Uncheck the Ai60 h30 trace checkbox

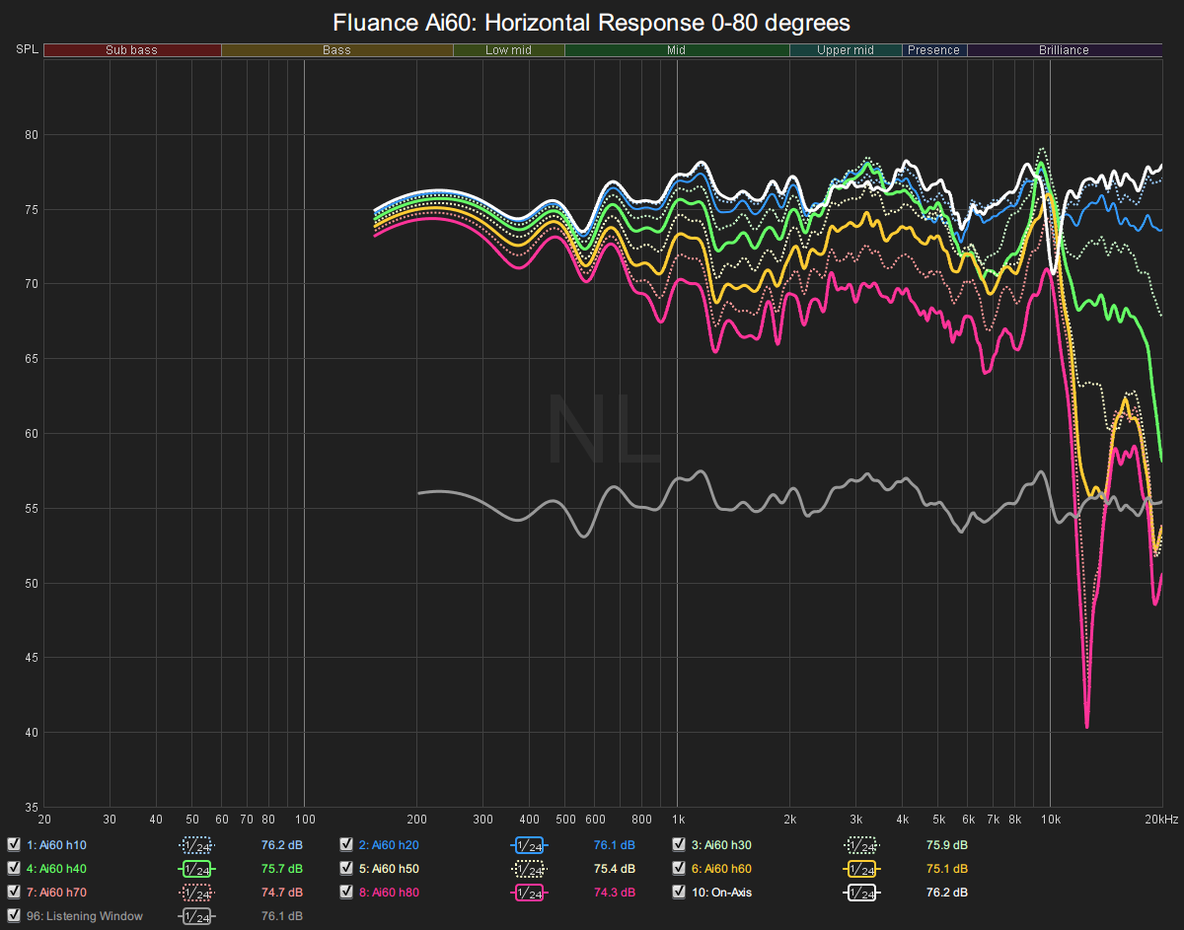[679, 845]
